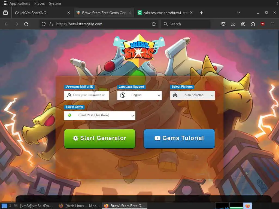The image size is (279, 209).
Task: Click the Select Platform label
Action: [182, 87]
